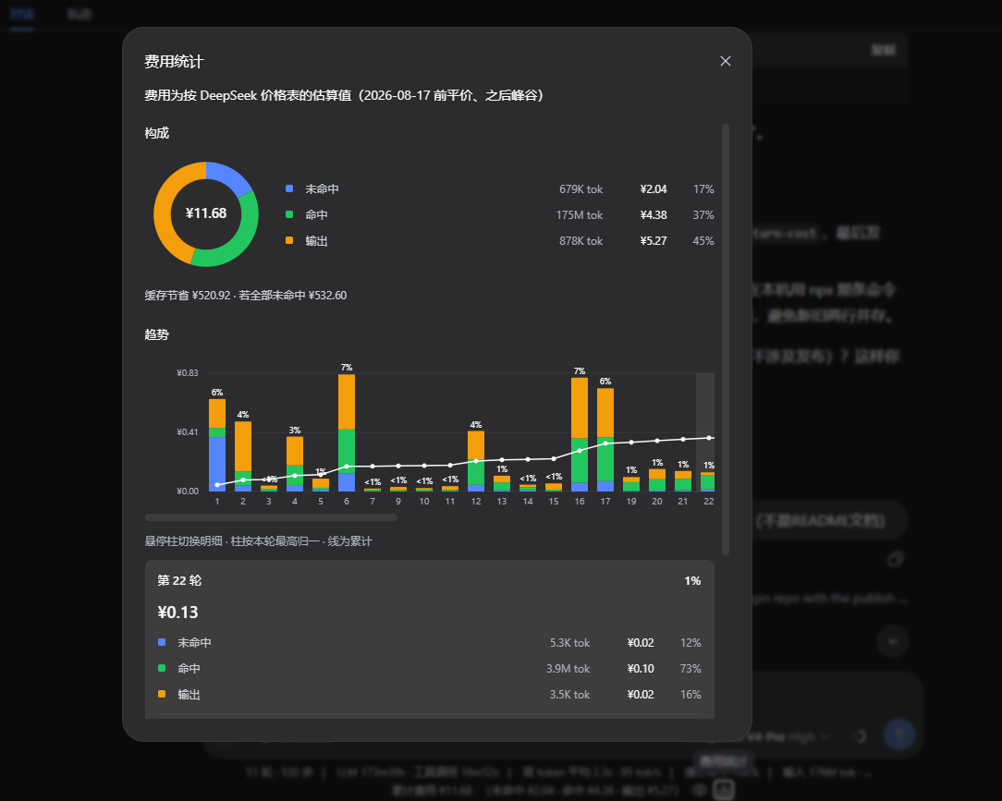This screenshot has height=801, width=1002.
Task: Select the round 13 bar in trend chart
Action: pos(502,483)
